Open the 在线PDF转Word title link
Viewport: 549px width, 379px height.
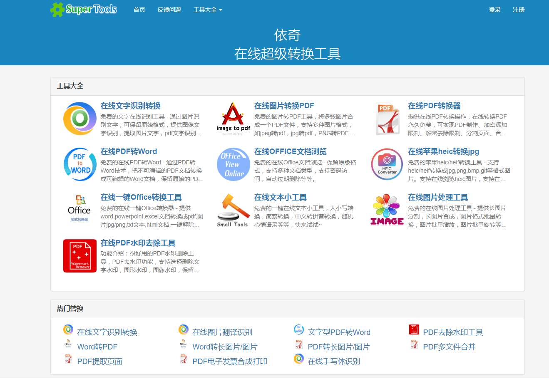coord(129,151)
